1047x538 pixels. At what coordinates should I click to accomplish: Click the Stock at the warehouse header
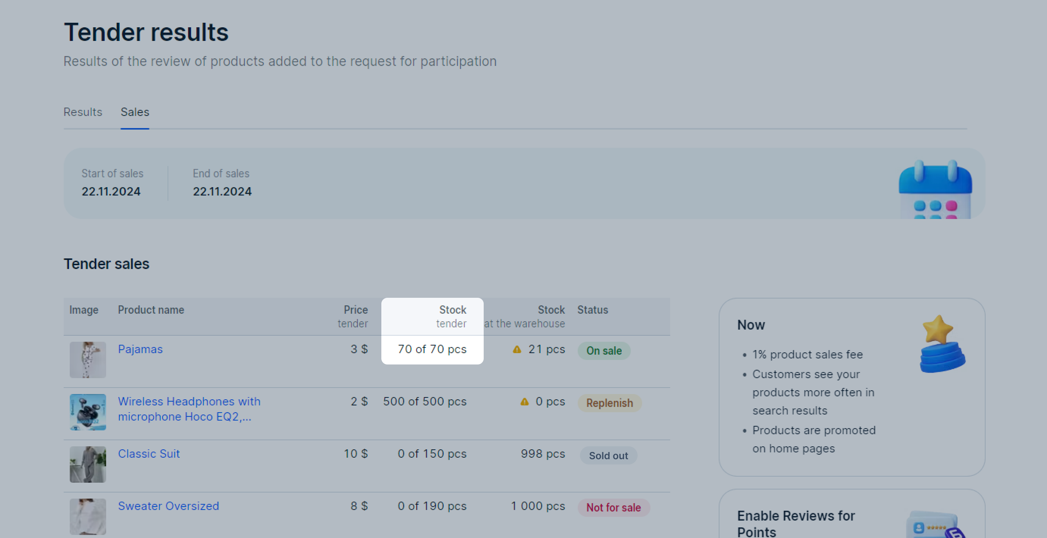pyautogui.click(x=524, y=316)
